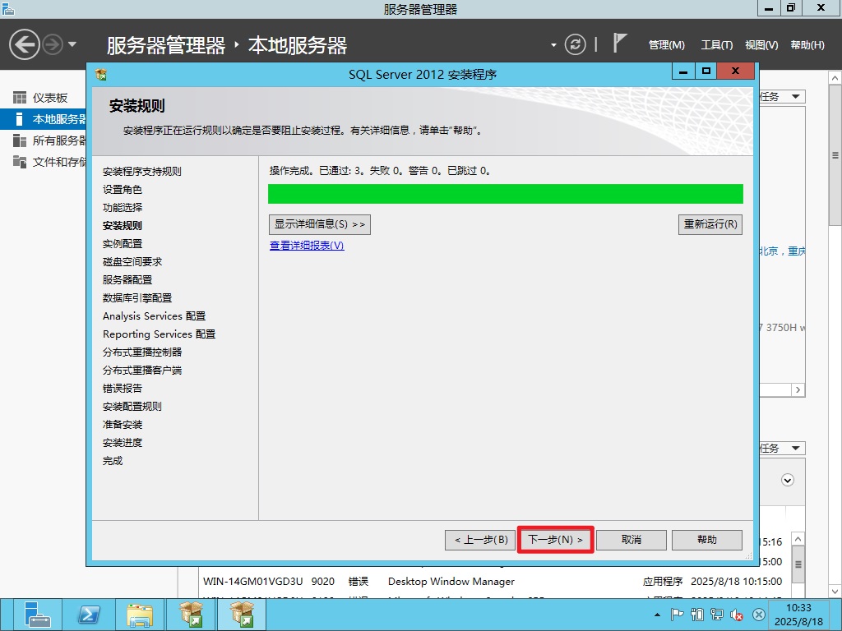Screen dimensions: 842x631
Task: Click 下一步(N) to proceed
Action: tap(555, 540)
